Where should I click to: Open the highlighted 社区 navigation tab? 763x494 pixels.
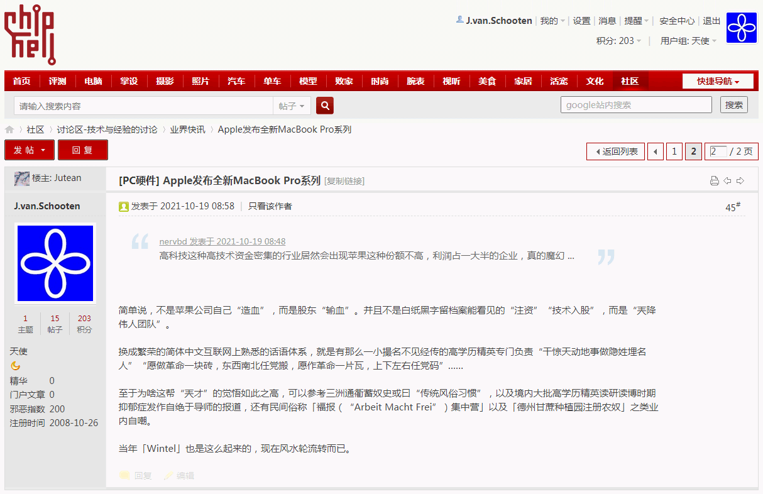[x=630, y=81]
